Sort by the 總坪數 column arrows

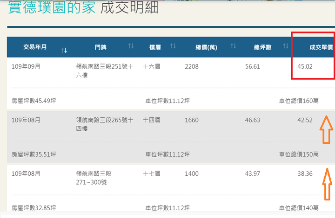(286, 46)
